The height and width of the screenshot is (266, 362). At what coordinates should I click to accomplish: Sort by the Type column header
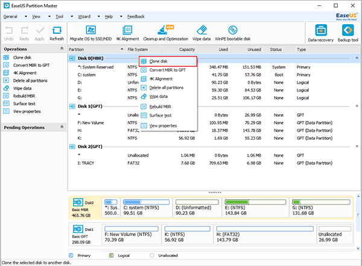click(x=328, y=49)
